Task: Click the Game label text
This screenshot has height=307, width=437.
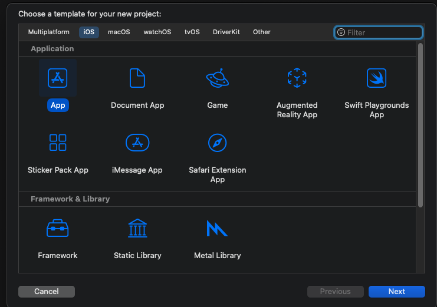Action: click(218, 105)
